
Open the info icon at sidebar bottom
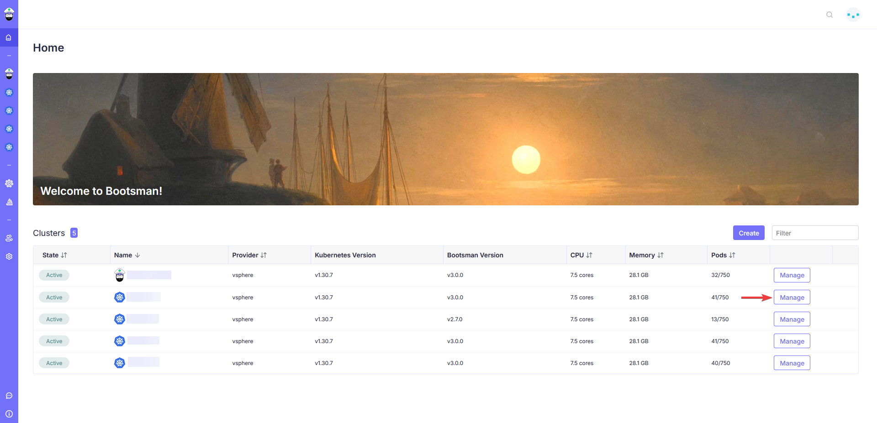coord(9,414)
